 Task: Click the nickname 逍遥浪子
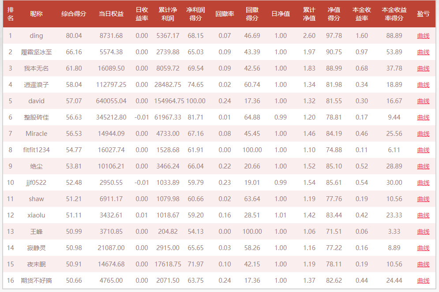coord(36,85)
